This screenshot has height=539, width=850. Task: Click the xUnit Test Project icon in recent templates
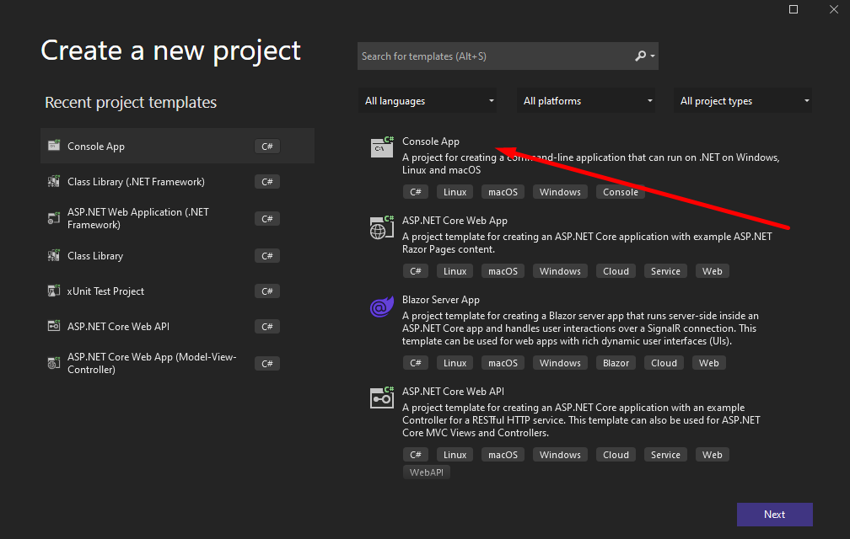(x=53, y=291)
